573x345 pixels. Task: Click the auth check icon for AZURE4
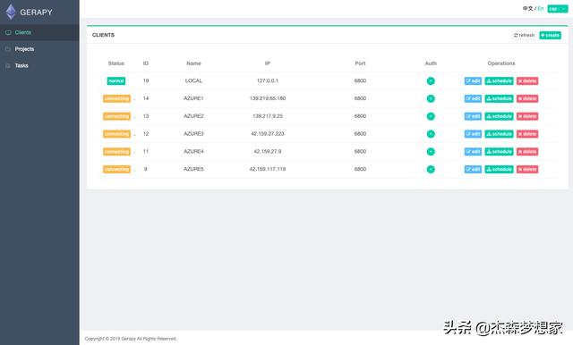tap(431, 152)
